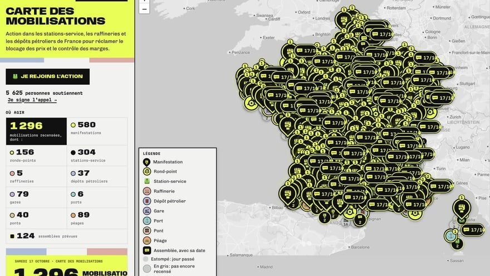Follow the 'Je signe l'appel' link
The height and width of the screenshot is (276, 490).
tap(32, 100)
